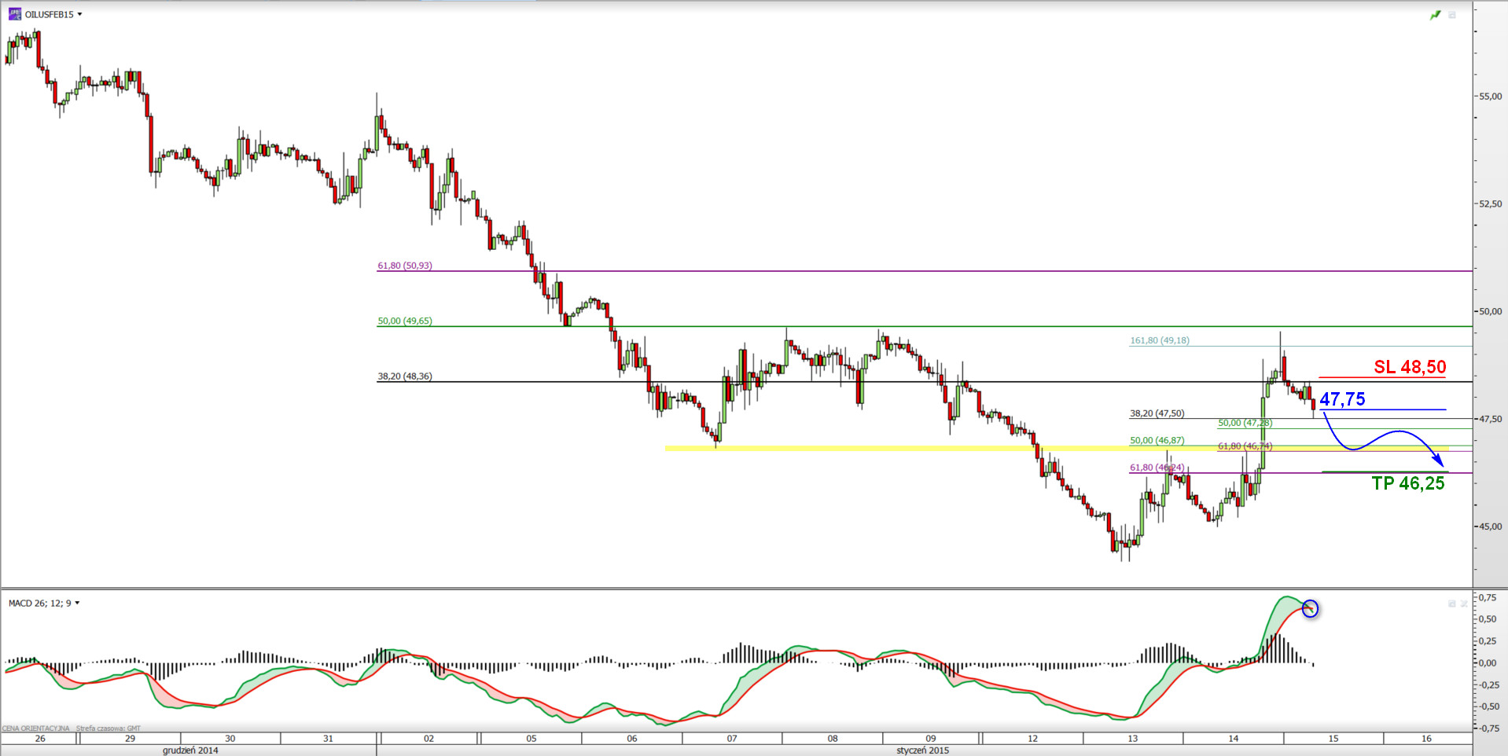Click the green chart trend icon

coord(1435,15)
